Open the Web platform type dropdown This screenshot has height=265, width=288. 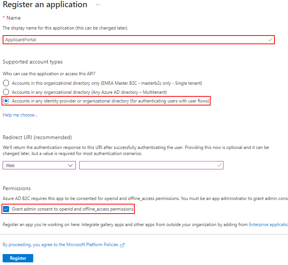coord(39,165)
